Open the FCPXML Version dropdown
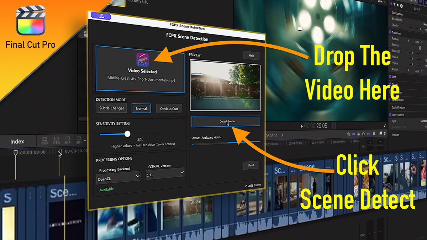This screenshot has width=427, height=240. point(165,172)
